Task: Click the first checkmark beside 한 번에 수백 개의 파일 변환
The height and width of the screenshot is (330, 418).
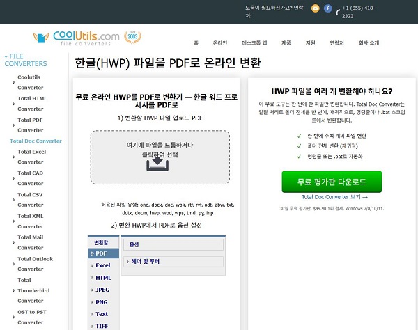Action: coord(299,136)
